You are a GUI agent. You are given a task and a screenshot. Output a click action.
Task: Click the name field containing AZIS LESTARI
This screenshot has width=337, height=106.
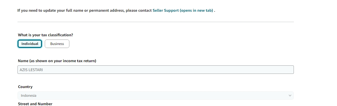point(156,69)
